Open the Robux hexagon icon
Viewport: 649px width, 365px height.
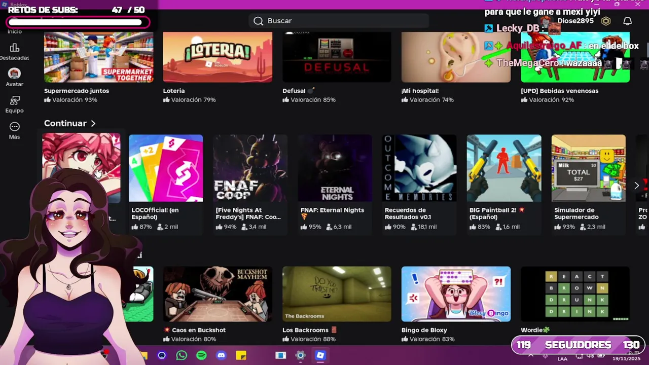coord(606,21)
